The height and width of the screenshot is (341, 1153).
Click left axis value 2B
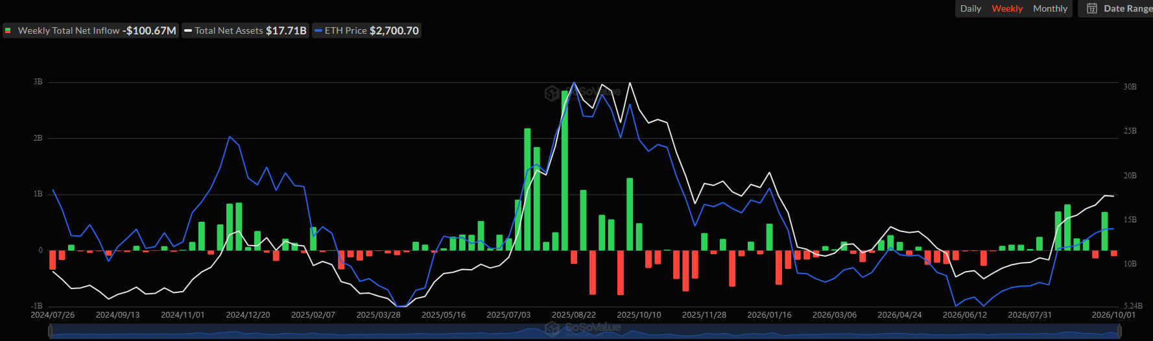pyautogui.click(x=38, y=138)
